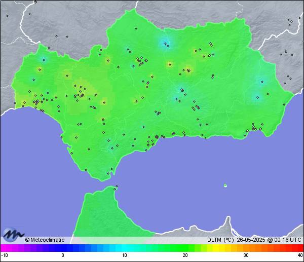
Task: Select the cyan cold spot in northern Andalusia
Action: (166, 43)
